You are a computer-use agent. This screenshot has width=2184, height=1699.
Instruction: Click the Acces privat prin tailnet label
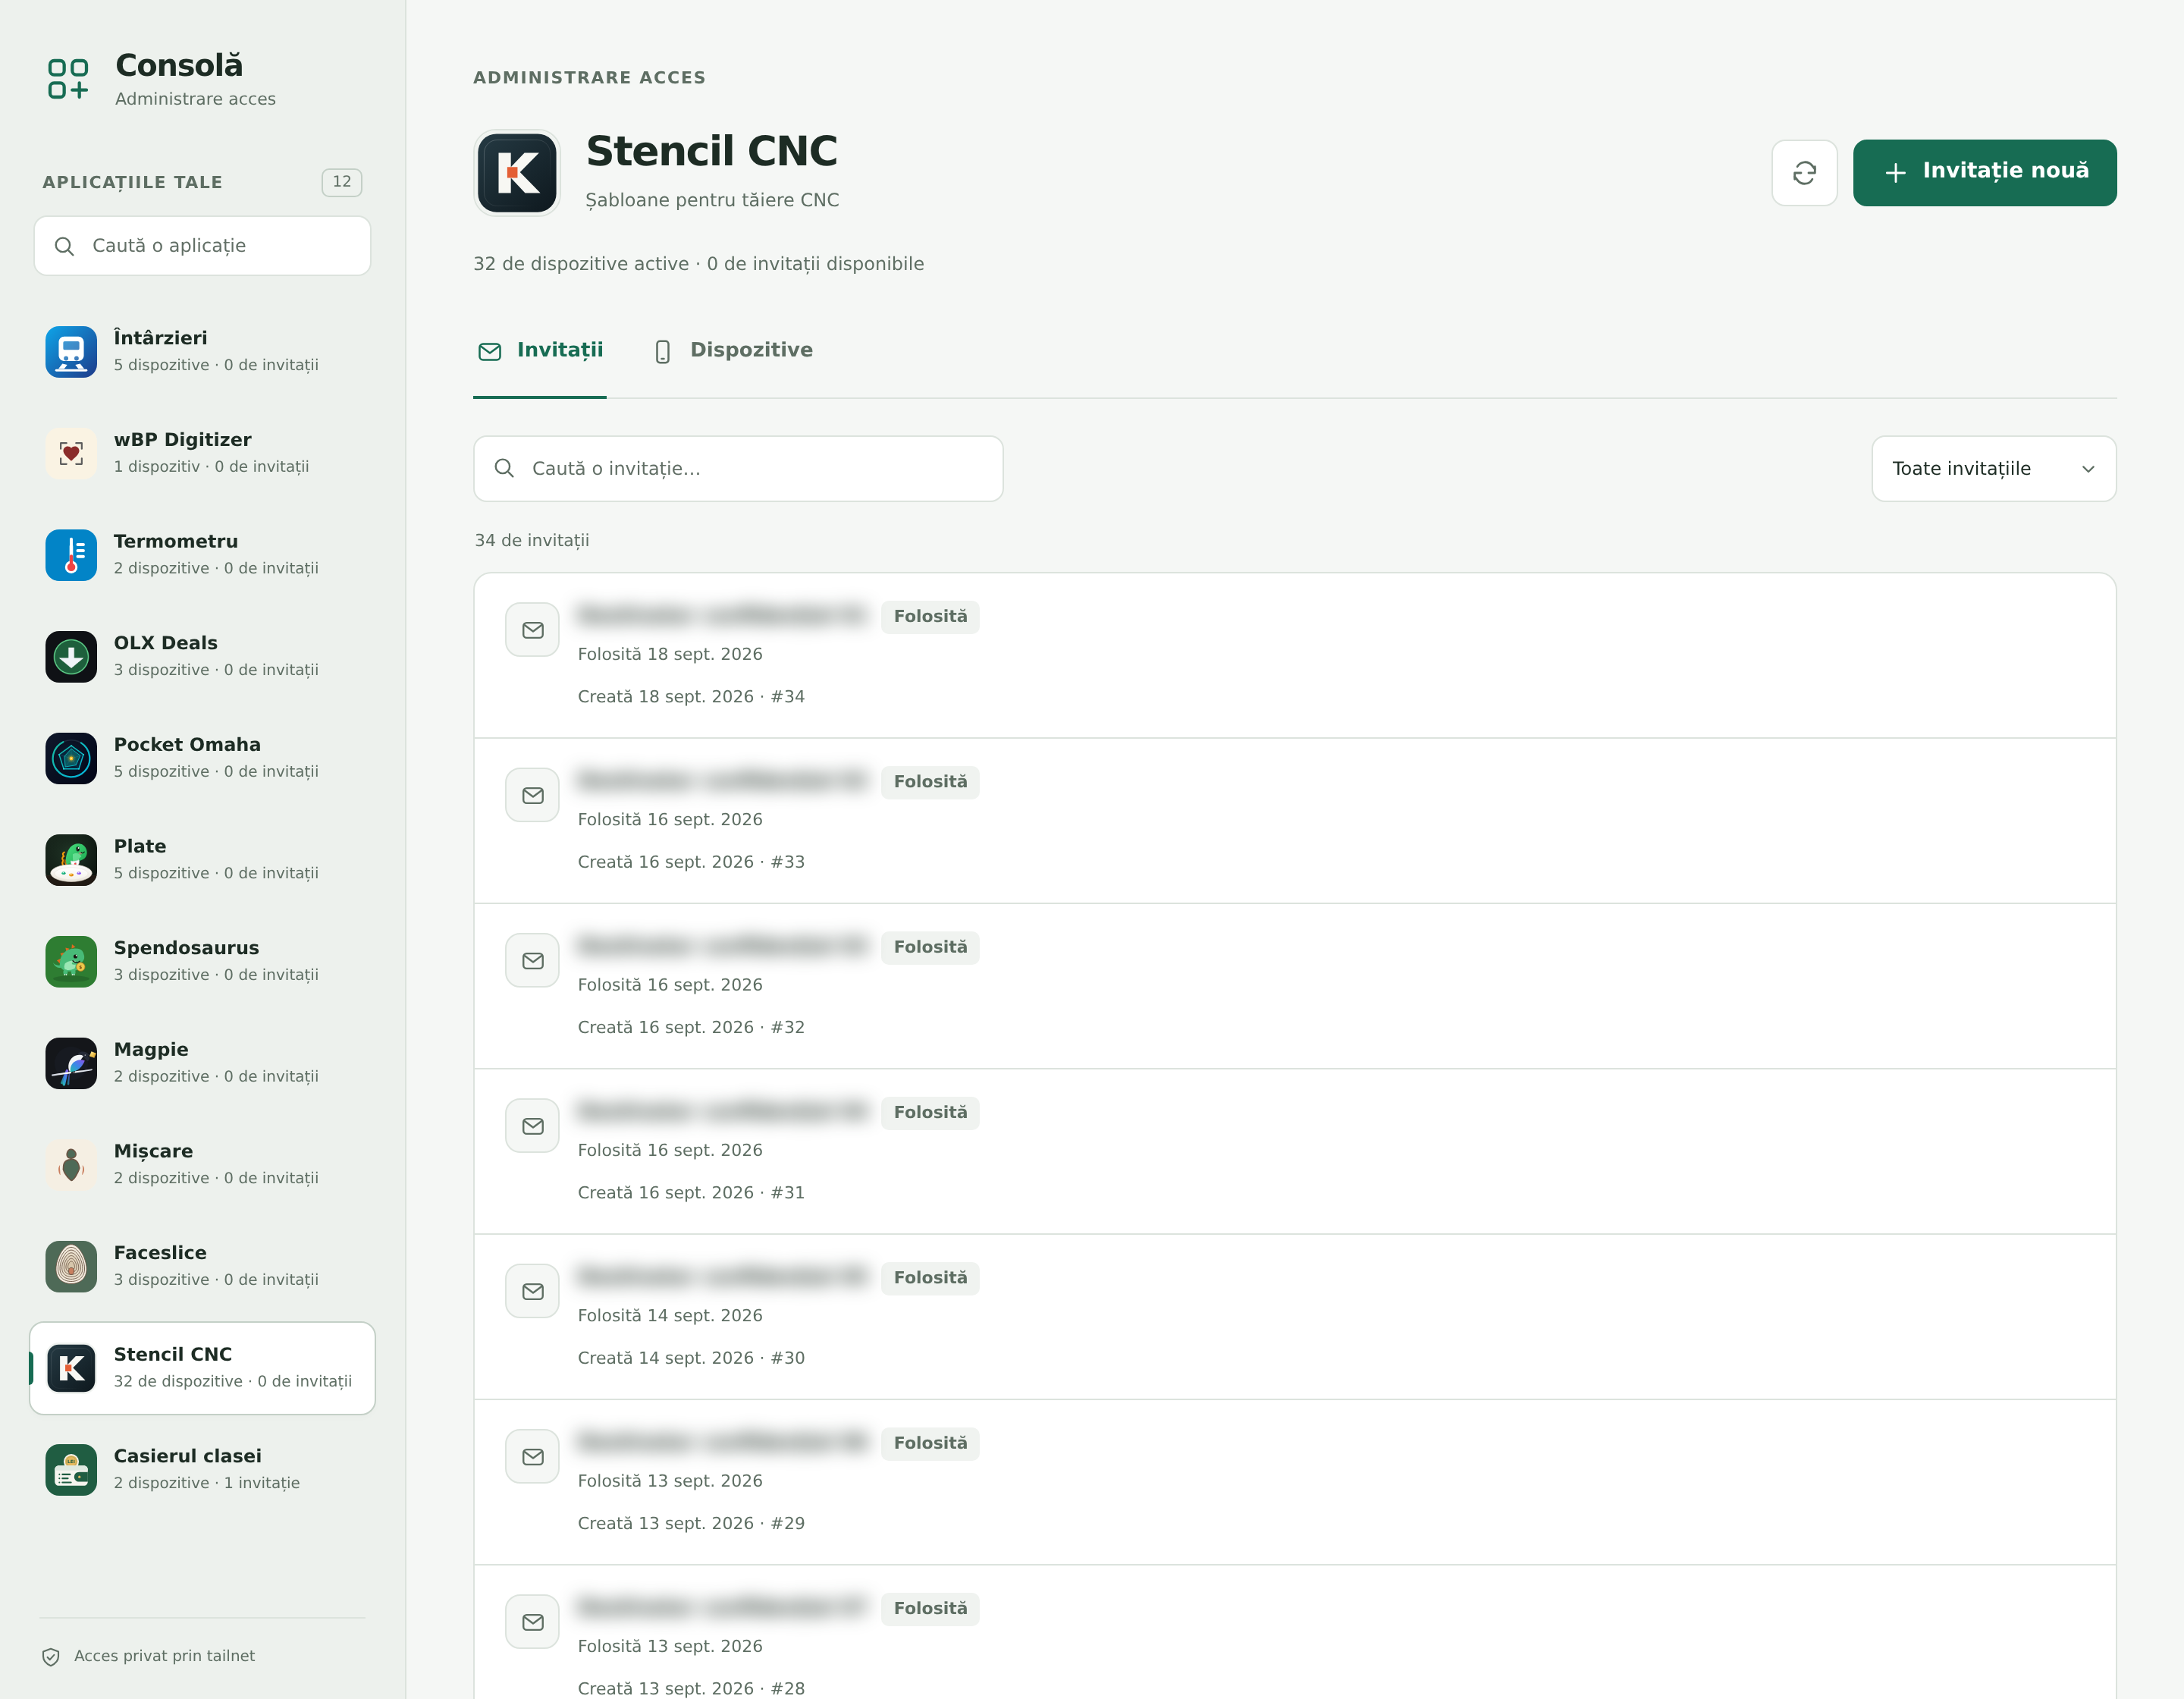164,1656
